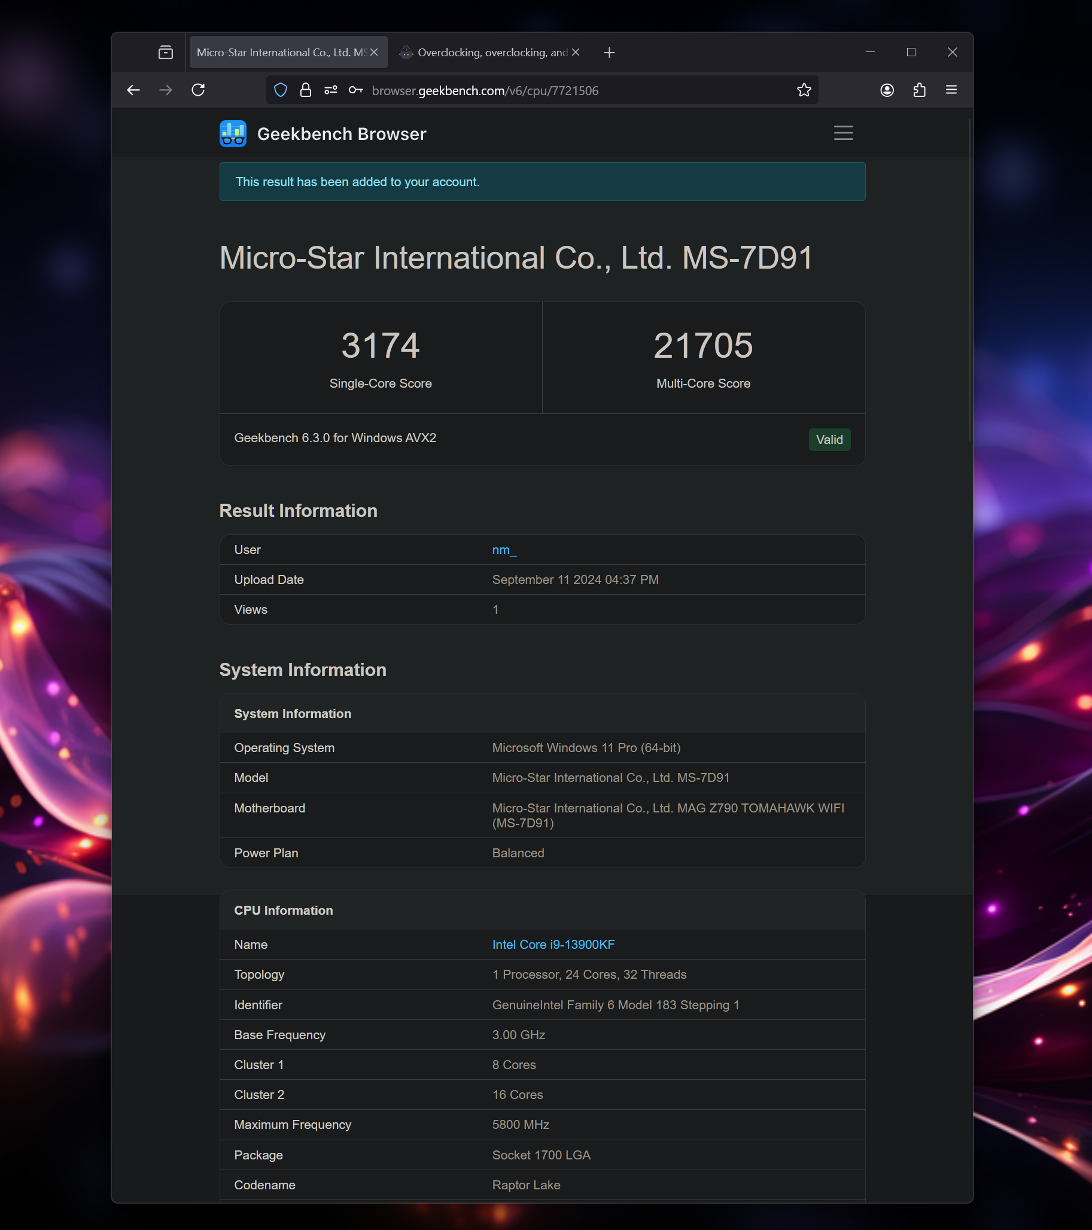The width and height of the screenshot is (1092, 1230).
Task: Open site permissions icon in address bar
Action: click(x=330, y=90)
